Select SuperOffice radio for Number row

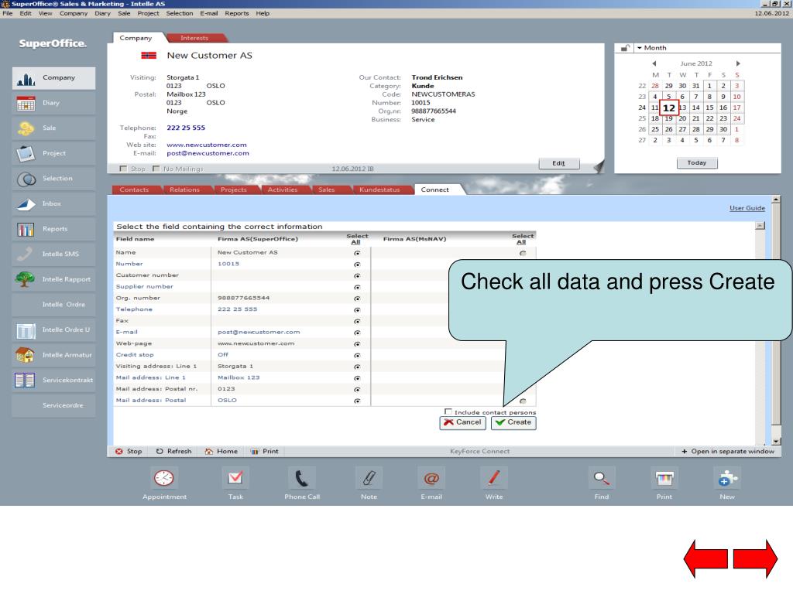pos(357,265)
